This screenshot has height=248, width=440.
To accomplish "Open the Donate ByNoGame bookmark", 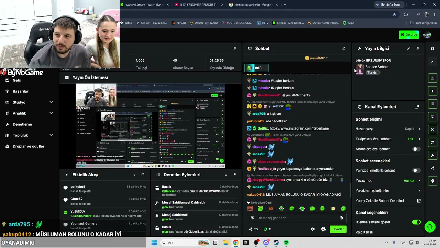I will click(x=203, y=23).
